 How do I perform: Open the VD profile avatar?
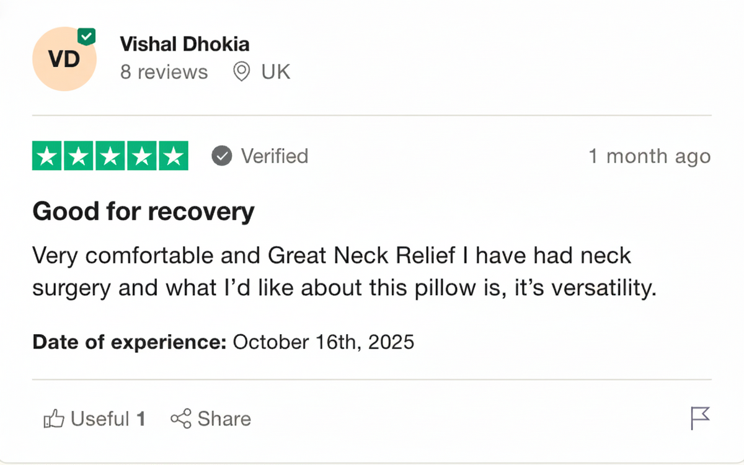click(x=64, y=60)
